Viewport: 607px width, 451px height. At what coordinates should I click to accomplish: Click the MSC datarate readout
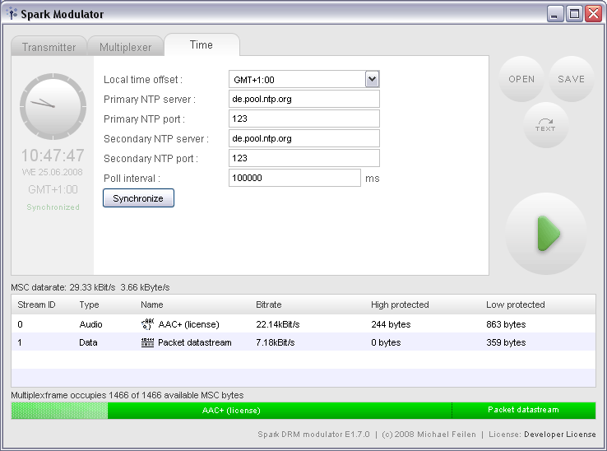pos(90,287)
